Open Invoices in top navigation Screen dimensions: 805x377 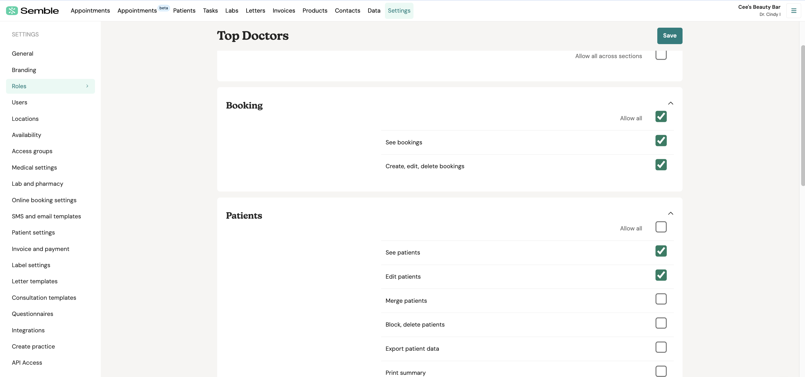[x=284, y=11]
